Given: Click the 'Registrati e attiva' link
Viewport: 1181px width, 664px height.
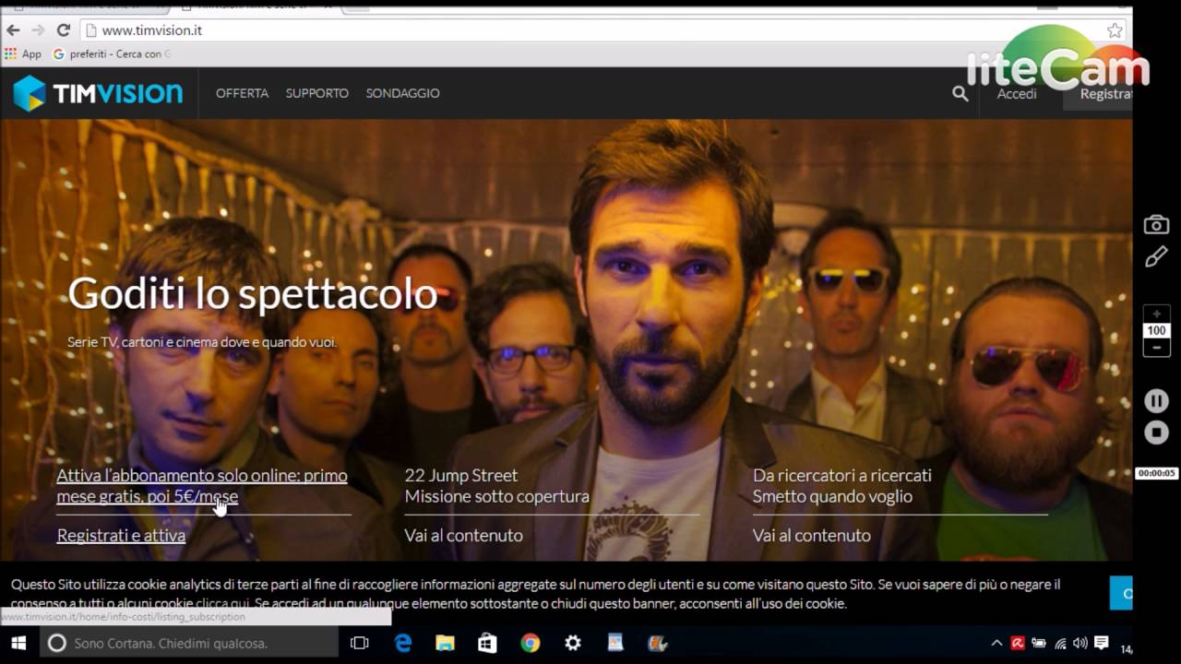Looking at the screenshot, I should pyautogui.click(x=121, y=535).
